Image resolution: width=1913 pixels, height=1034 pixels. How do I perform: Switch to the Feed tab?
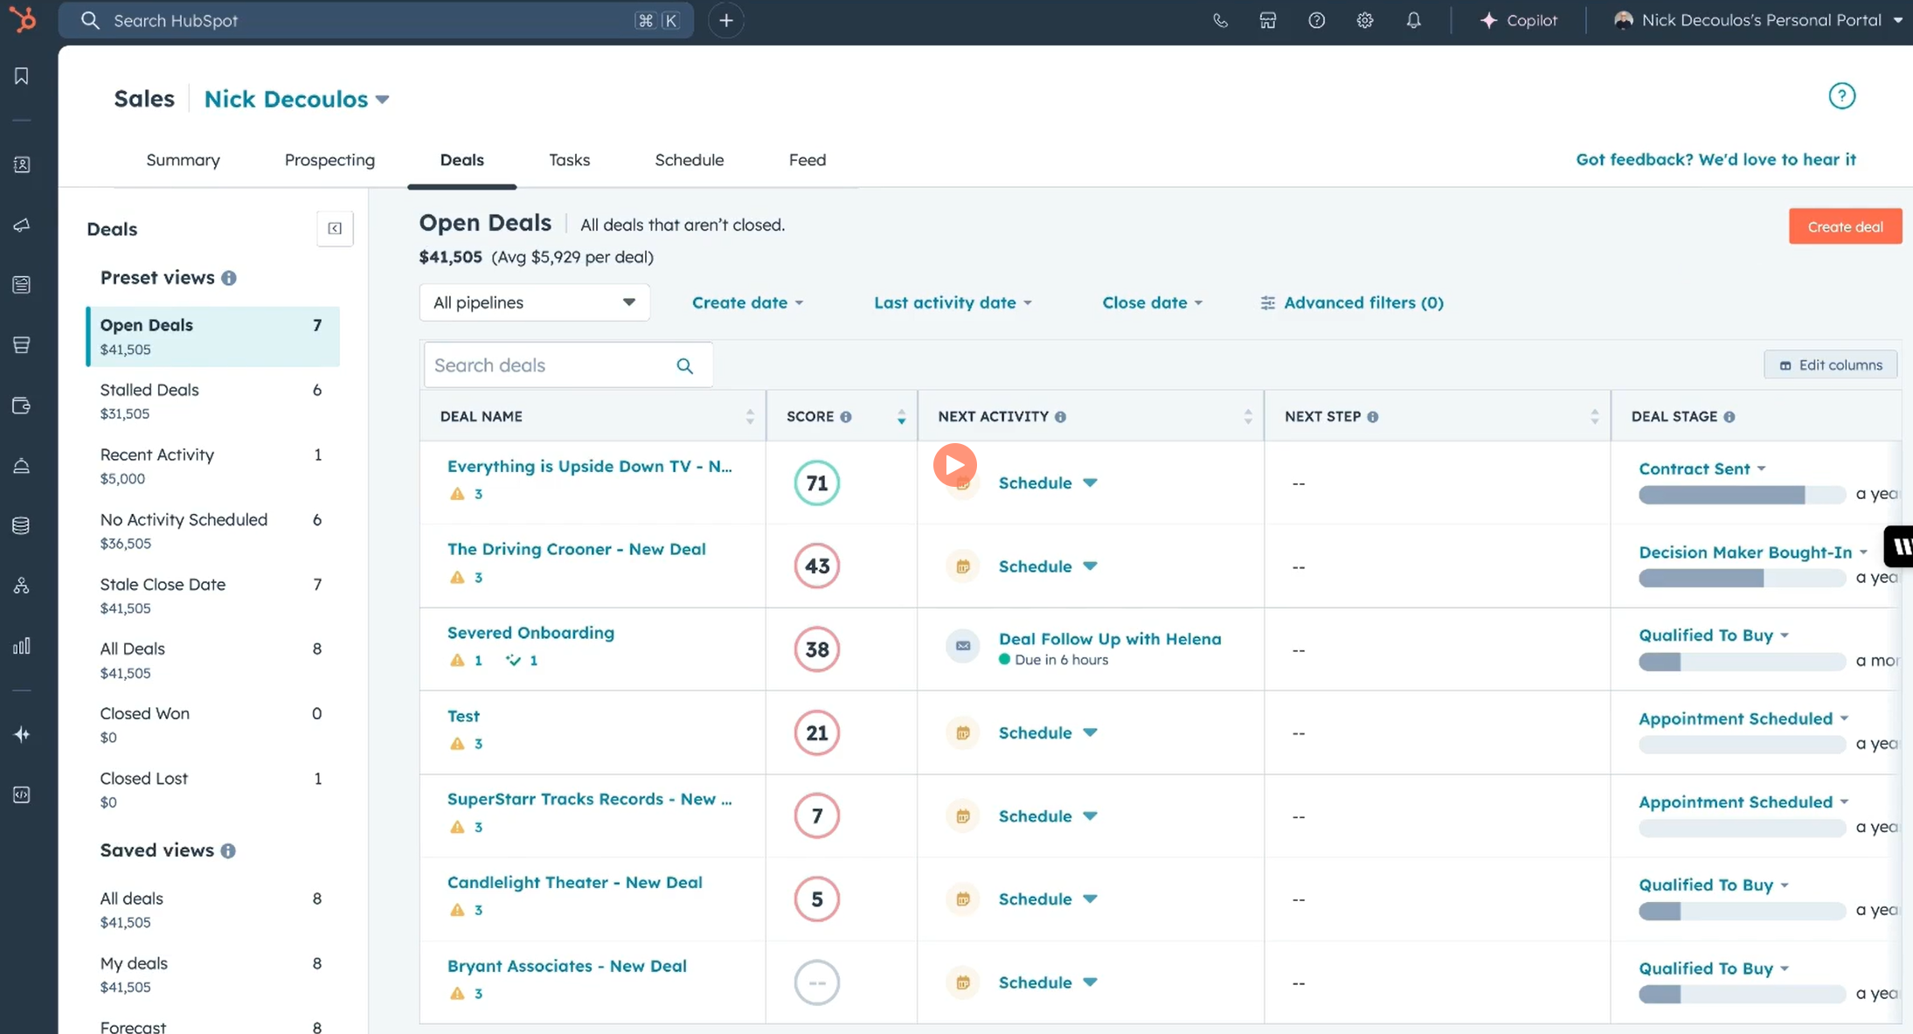click(x=807, y=160)
